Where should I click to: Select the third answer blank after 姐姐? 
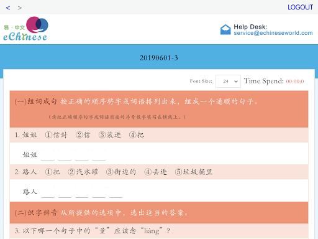pos(82,155)
